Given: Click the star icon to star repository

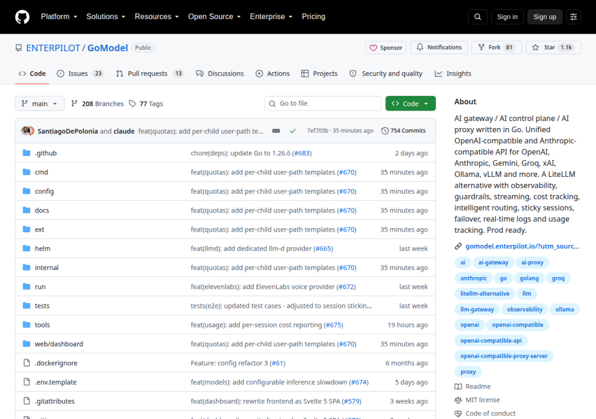Looking at the screenshot, I should pyautogui.click(x=535, y=47).
